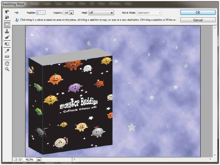The width and height of the screenshot is (220, 165).
Task: Select the Create Plane tool
Action: coord(7,17)
